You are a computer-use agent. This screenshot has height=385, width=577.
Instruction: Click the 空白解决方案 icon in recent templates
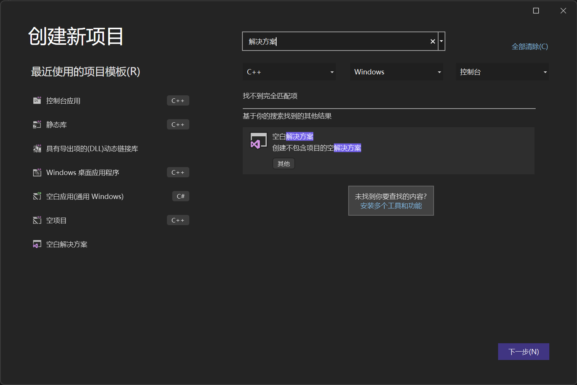point(37,244)
